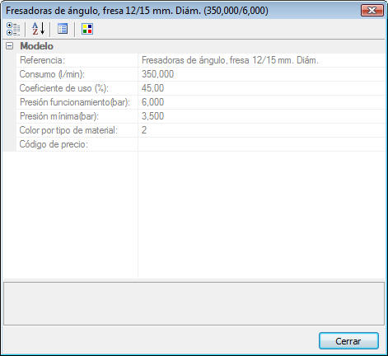
Task: Click the Presión mínima value 3,500
Action: (261, 116)
